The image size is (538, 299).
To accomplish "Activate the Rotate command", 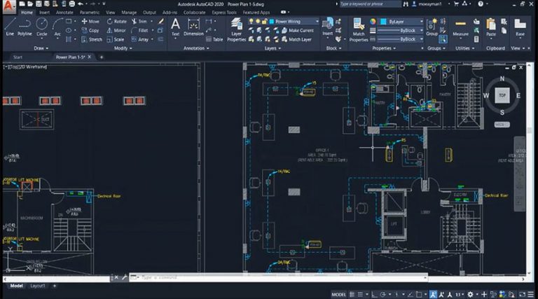I will [117, 21].
